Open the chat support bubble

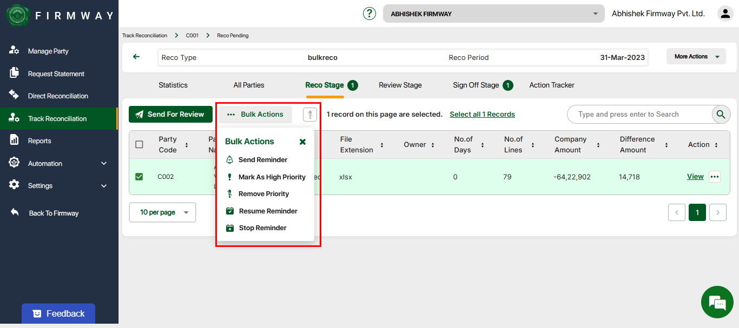coord(717,303)
